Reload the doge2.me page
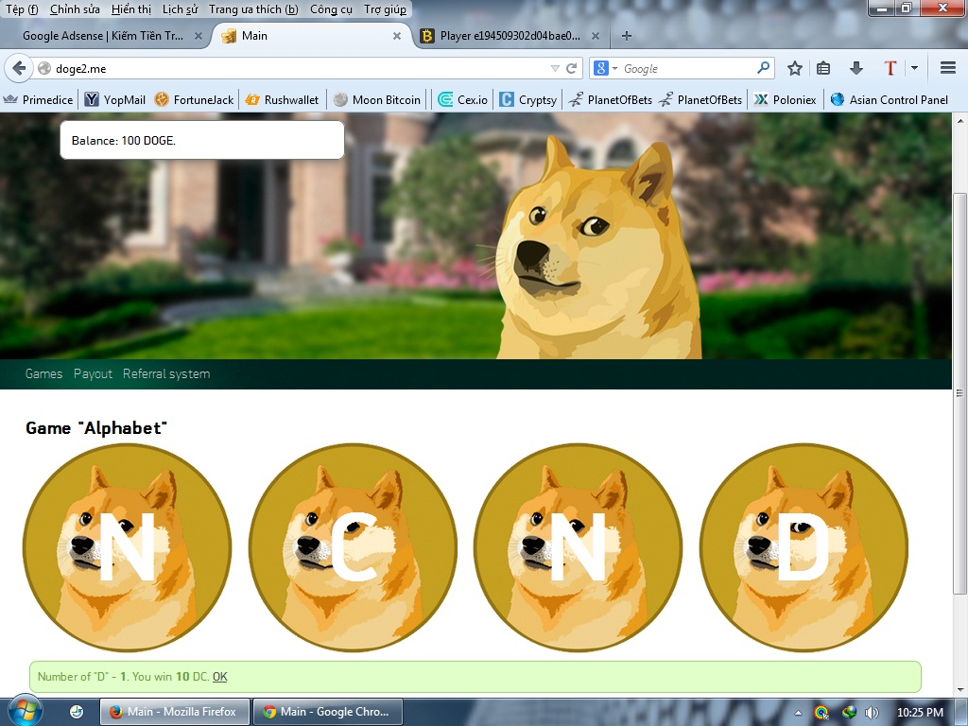 572,68
